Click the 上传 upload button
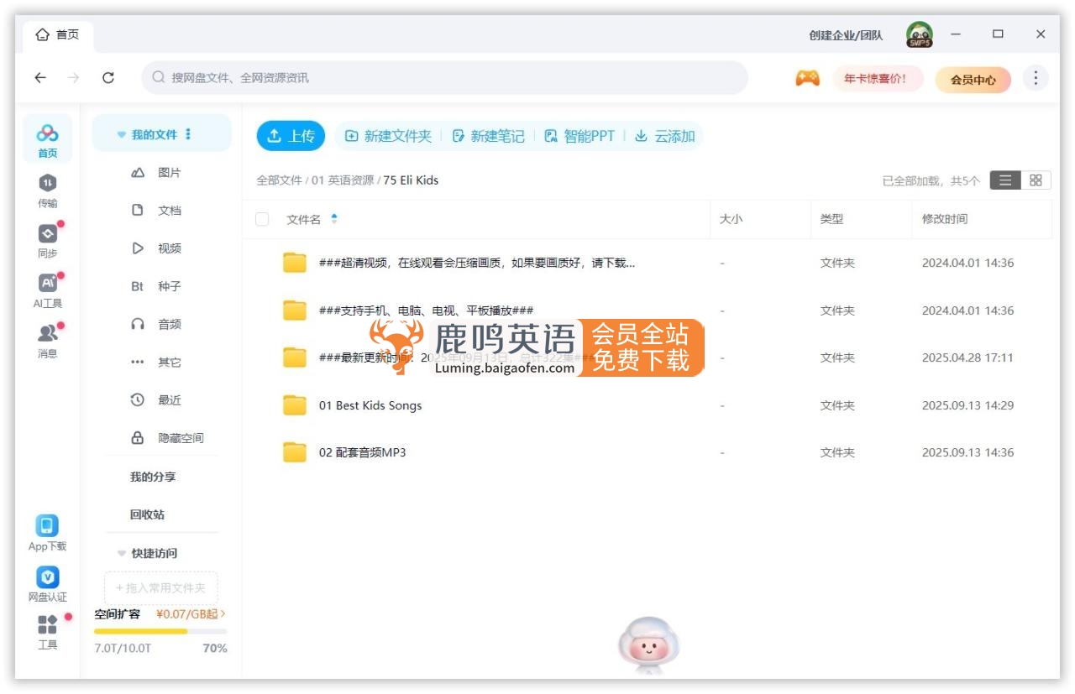Screen dimensions: 1075x694 tap(291, 135)
